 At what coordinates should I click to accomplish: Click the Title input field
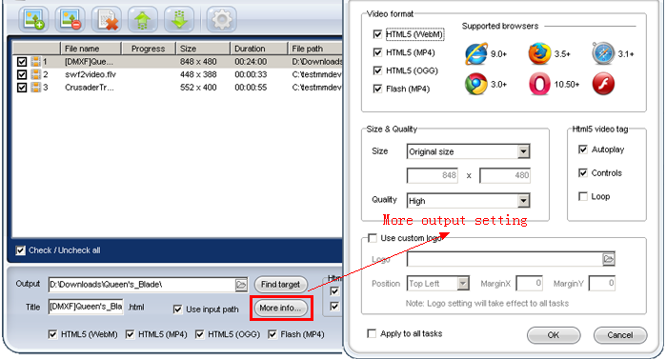pyautogui.click(x=86, y=307)
